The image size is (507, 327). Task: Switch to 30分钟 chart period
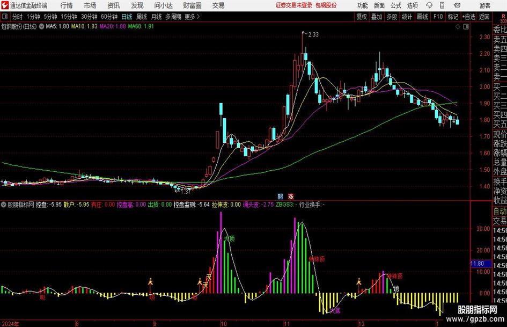(89, 17)
